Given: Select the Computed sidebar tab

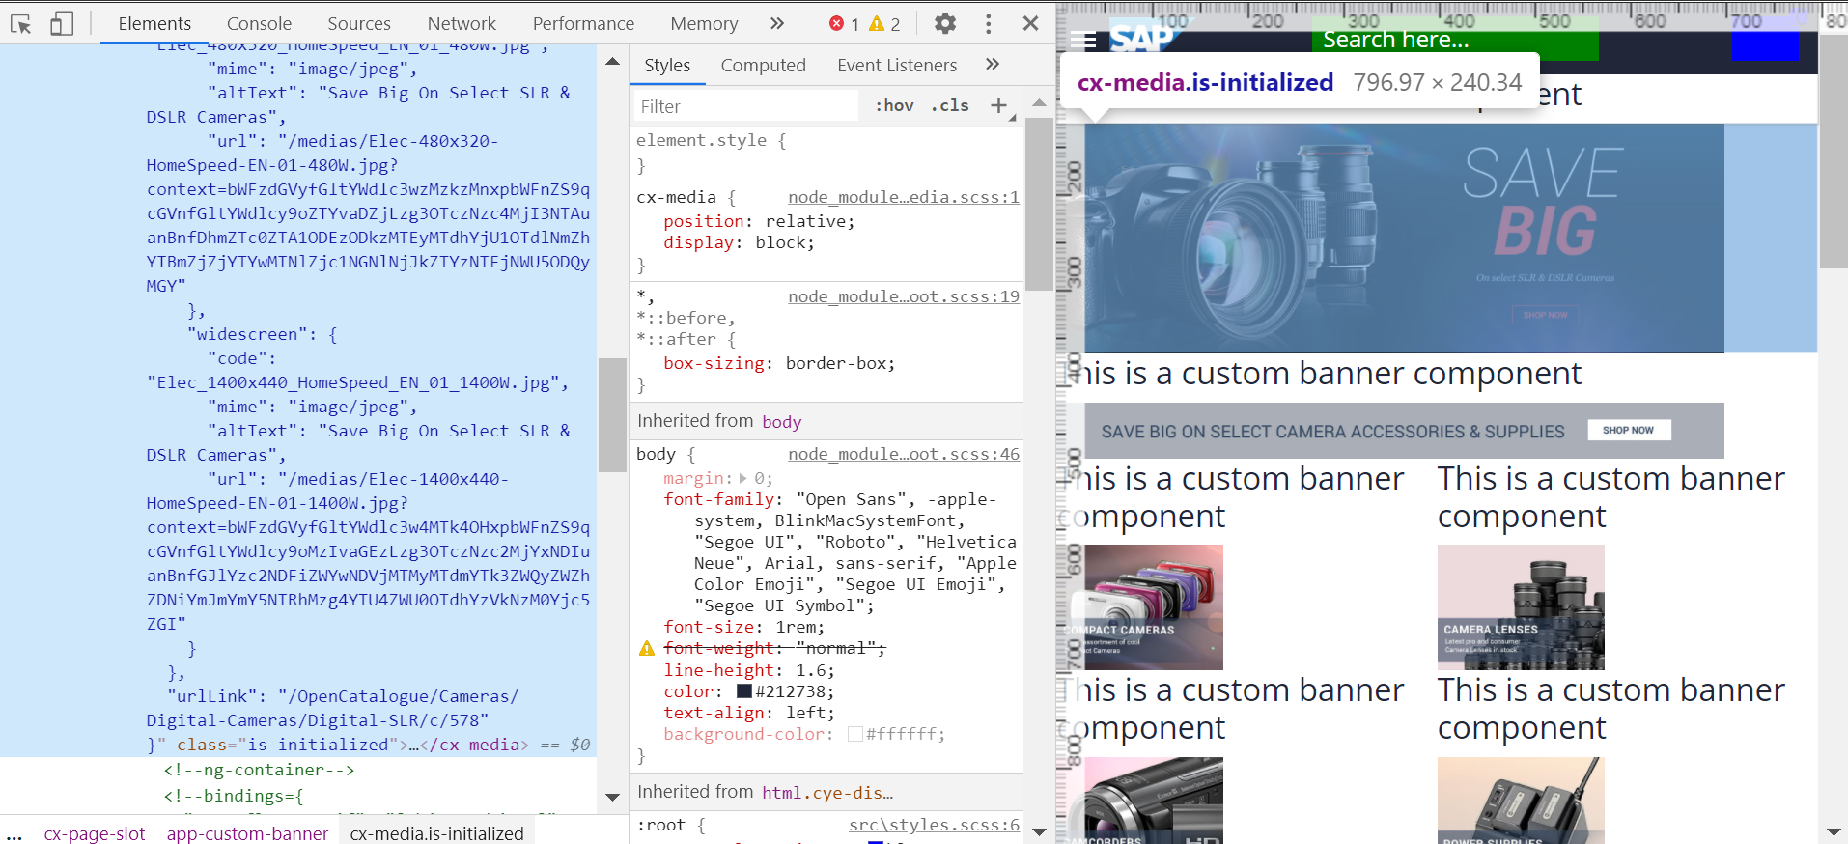Looking at the screenshot, I should click(763, 65).
